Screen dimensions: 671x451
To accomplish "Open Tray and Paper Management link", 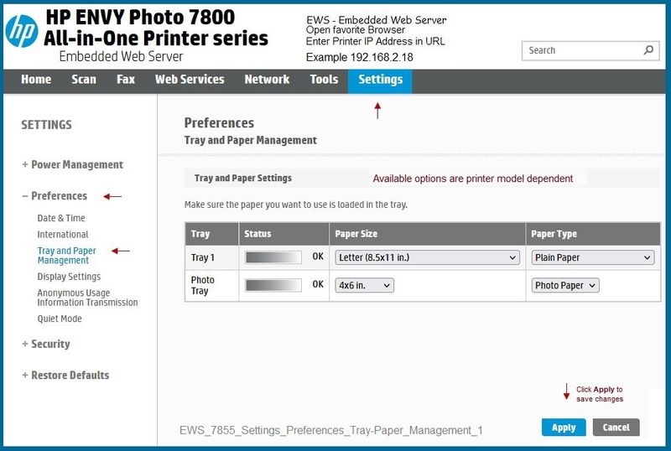I will (67, 256).
